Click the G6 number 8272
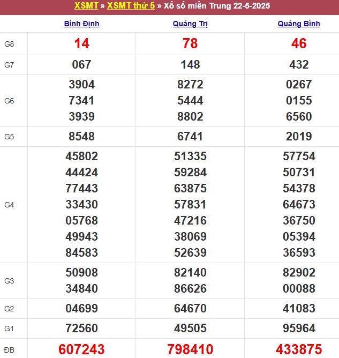The height and width of the screenshot is (358, 339). [x=190, y=85]
